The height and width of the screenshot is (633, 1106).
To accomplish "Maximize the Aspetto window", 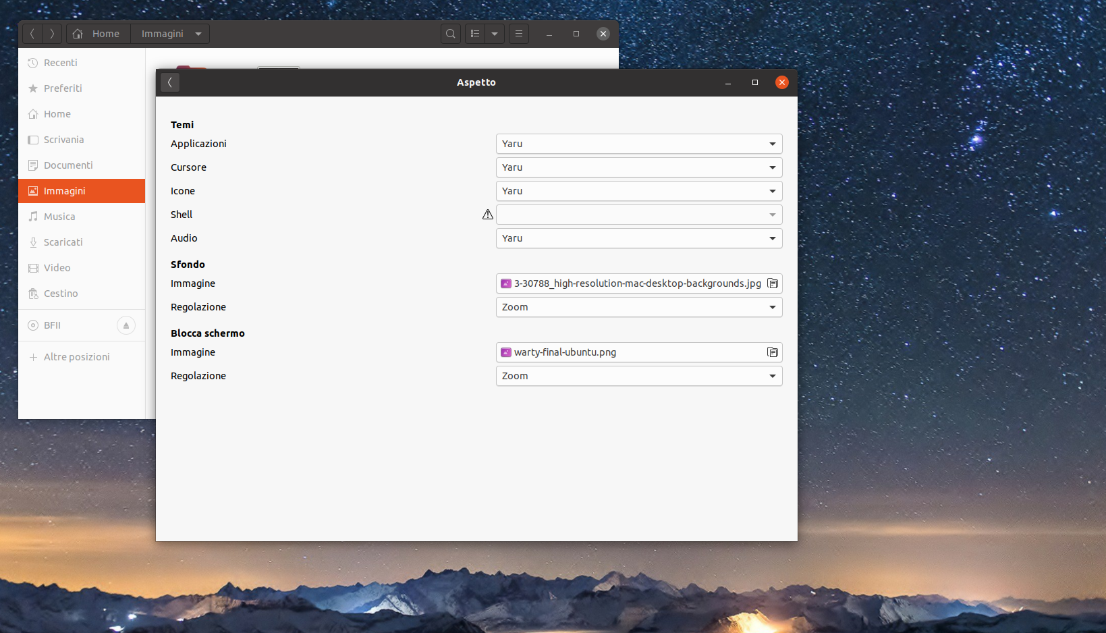I will [755, 82].
